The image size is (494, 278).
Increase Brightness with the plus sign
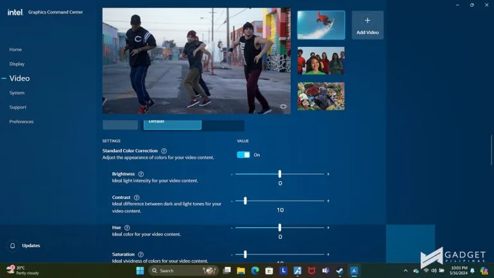coord(328,174)
